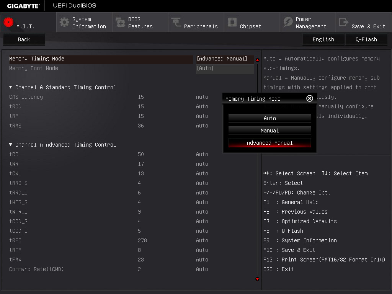392x294 pixels.
Task: Click the F9 System Information help line
Action: click(300, 240)
